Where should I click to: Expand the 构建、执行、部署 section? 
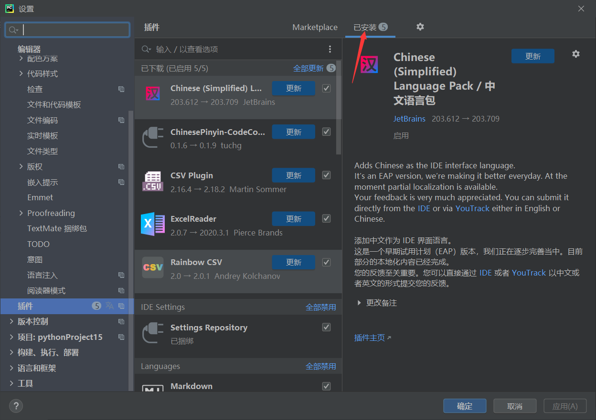(11, 352)
